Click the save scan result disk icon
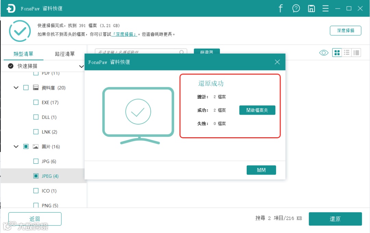The width and height of the screenshot is (370, 233). [311, 9]
